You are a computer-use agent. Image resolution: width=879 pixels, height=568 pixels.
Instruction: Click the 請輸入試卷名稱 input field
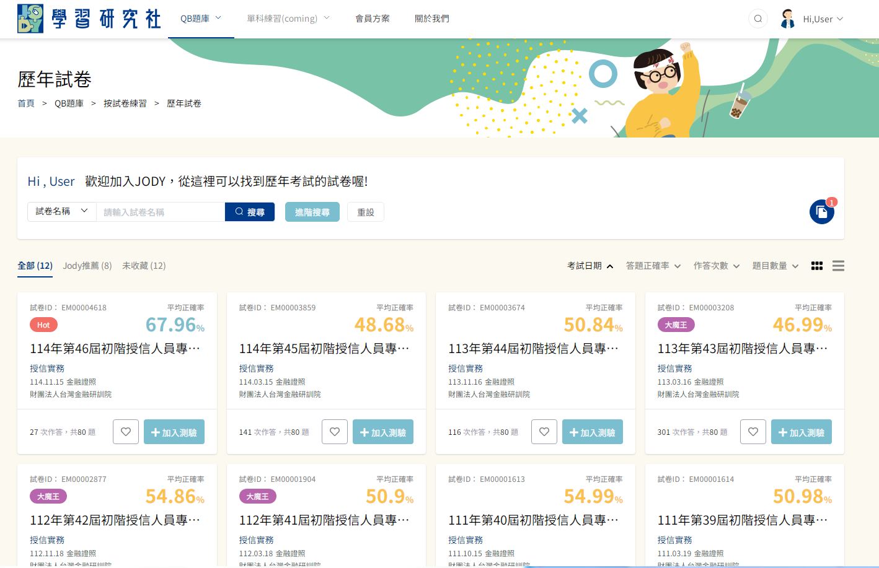point(160,212)
